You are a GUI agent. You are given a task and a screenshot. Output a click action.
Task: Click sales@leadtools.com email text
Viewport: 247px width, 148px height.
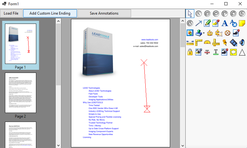pos(149,46)
